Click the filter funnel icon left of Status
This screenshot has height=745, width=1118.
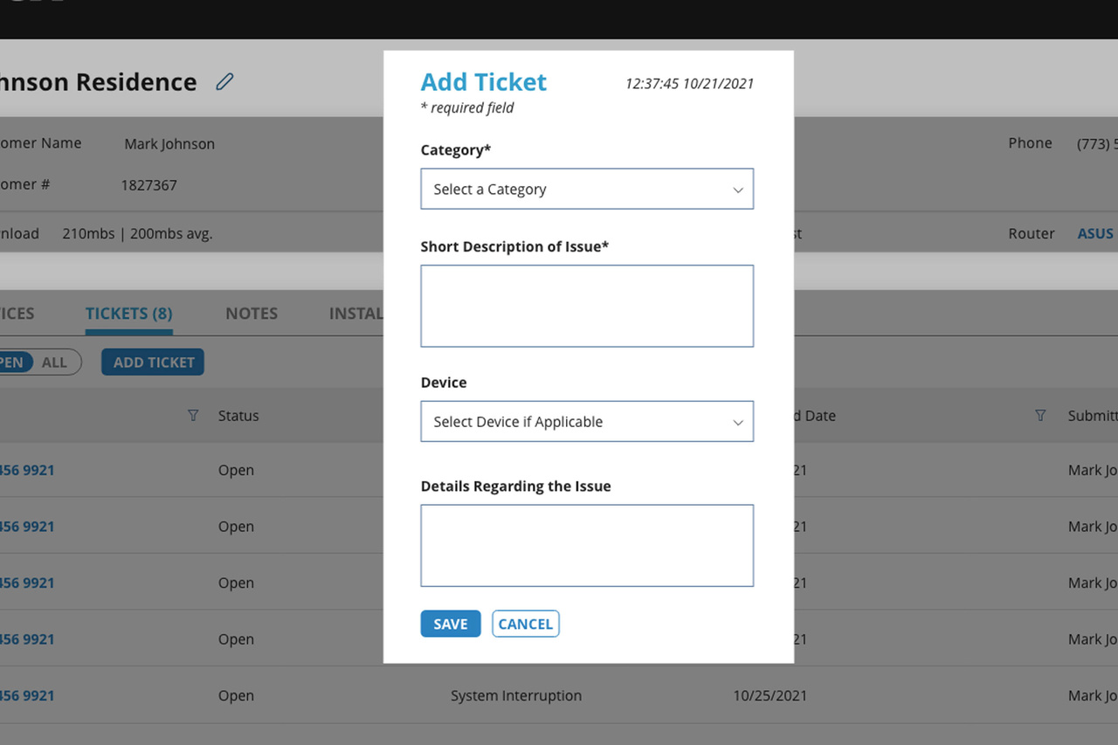(x=193, y=416)
